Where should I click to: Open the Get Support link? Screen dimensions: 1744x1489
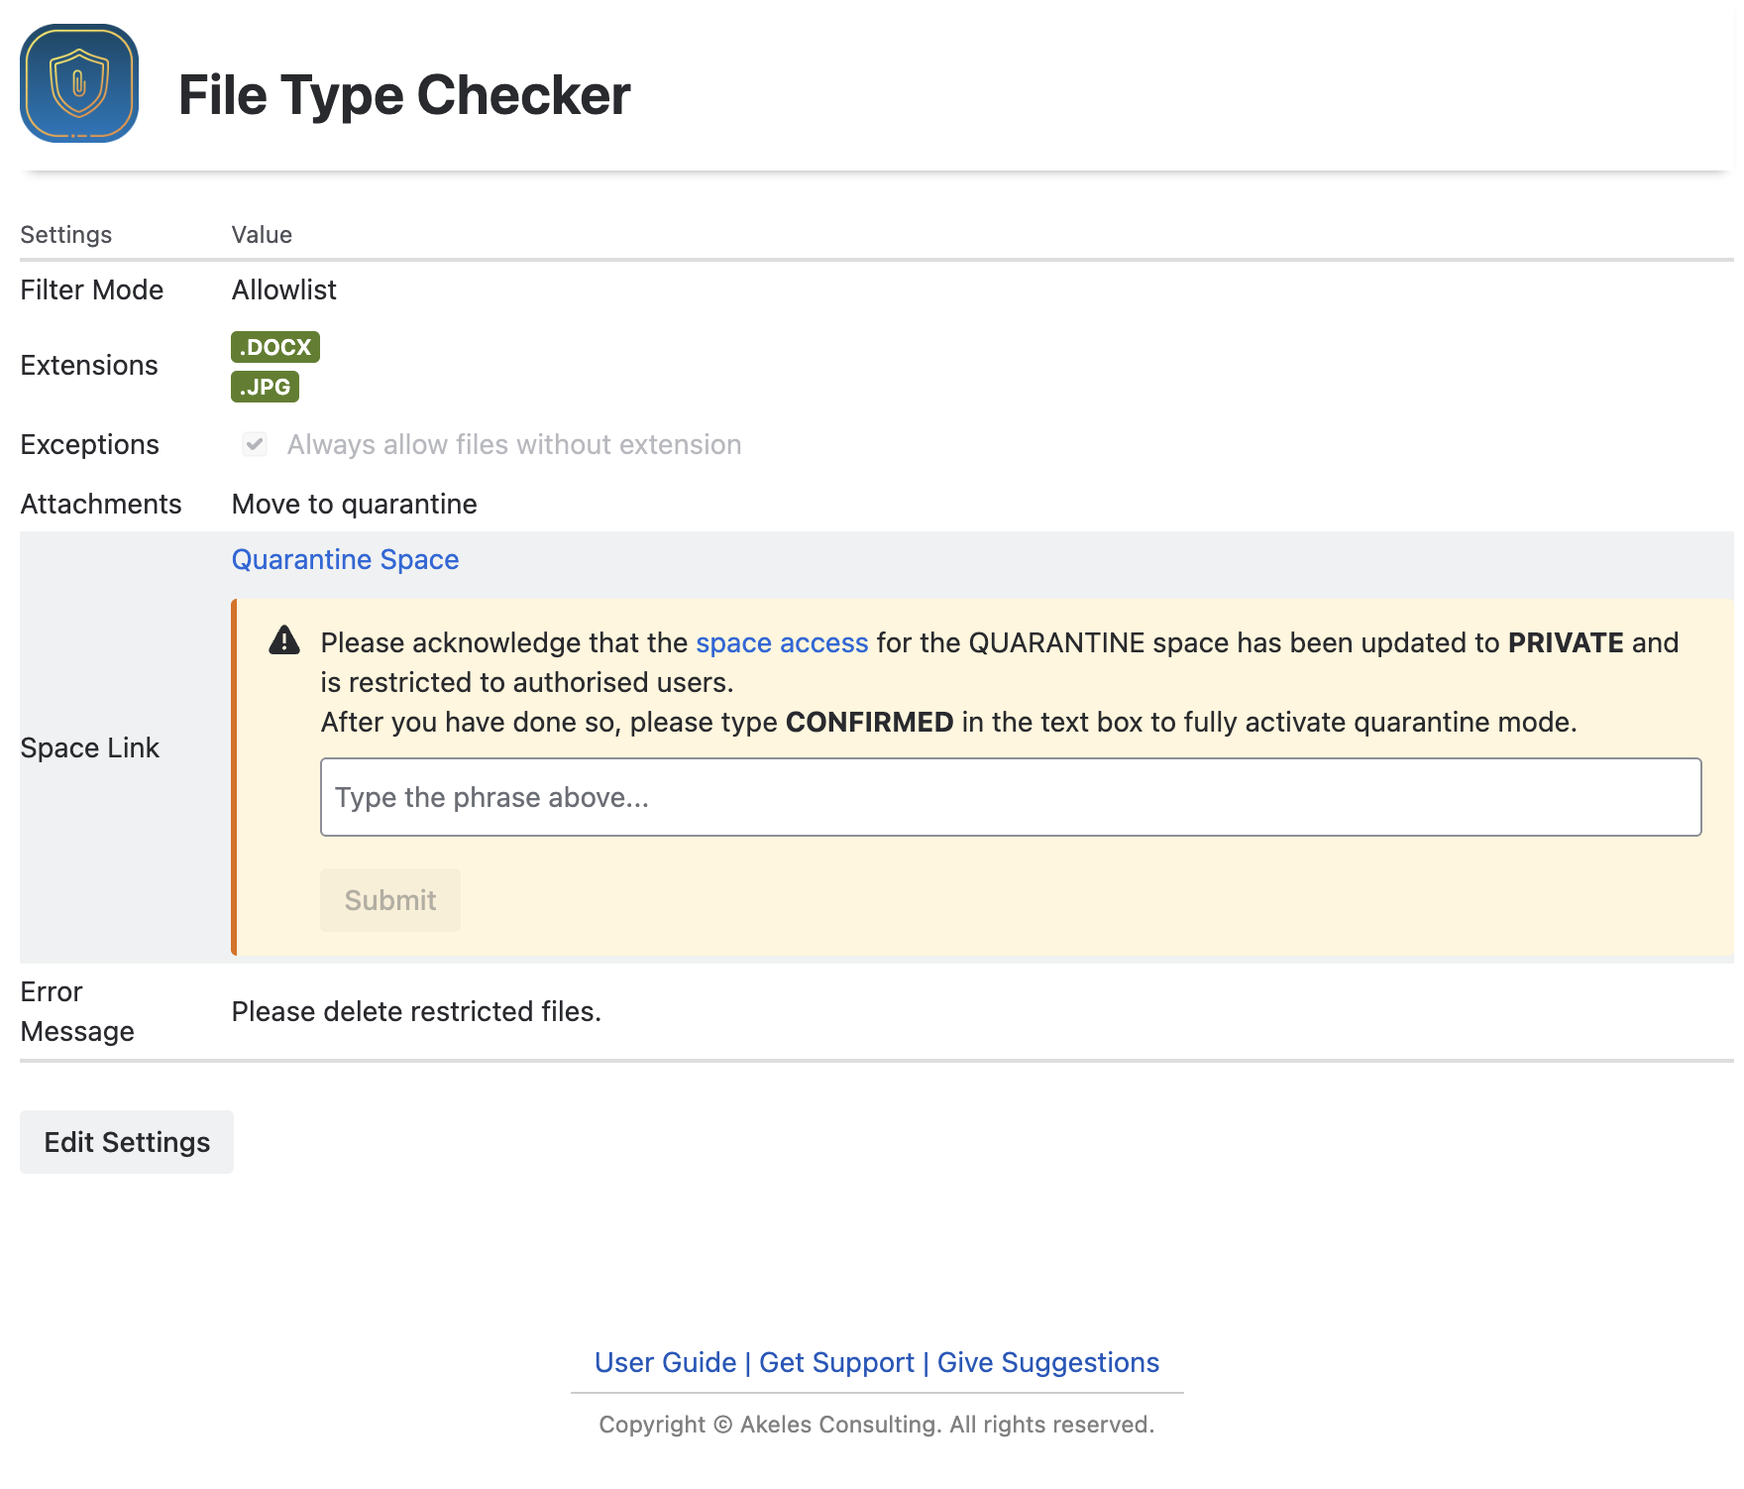point(836,1362)
